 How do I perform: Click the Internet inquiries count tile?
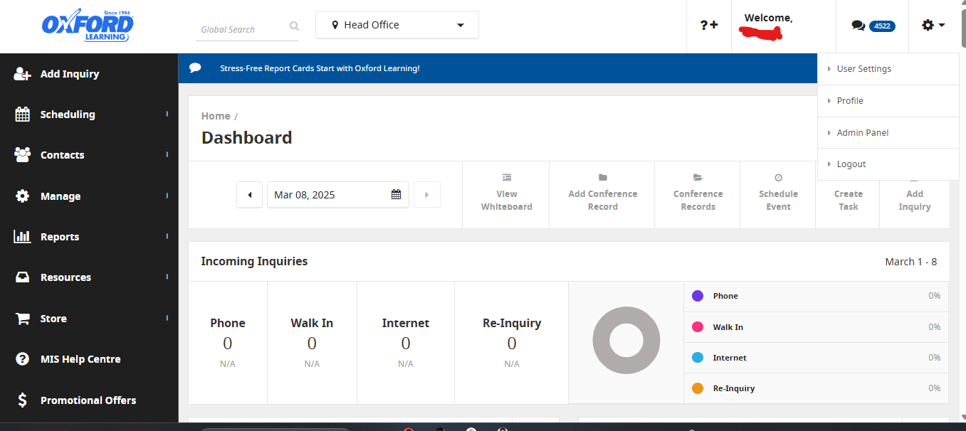pyautogui.click(x=406, y=343)
